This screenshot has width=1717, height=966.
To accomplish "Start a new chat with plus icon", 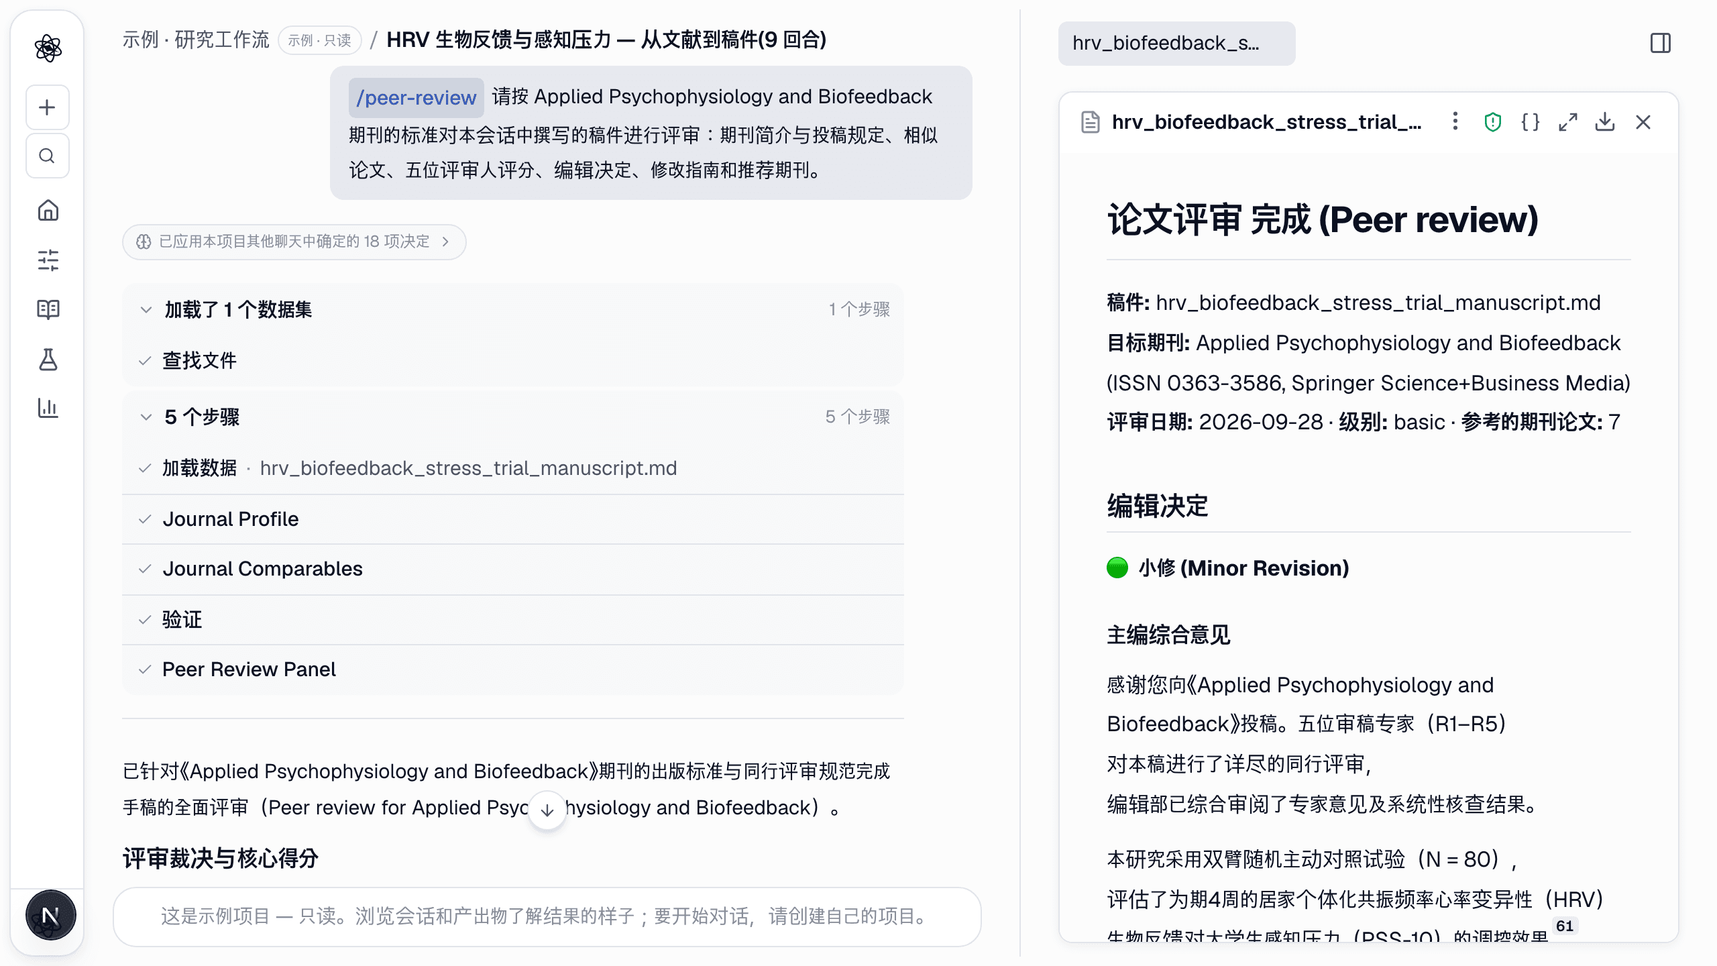I will click(x=47, y=107).
